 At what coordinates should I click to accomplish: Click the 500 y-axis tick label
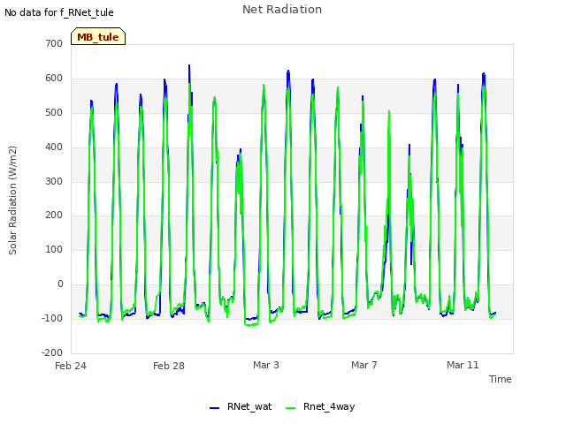(x=54, y=112)
